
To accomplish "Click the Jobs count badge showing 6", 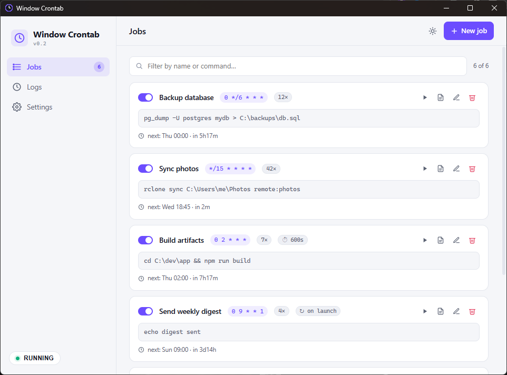I will 99,67.
